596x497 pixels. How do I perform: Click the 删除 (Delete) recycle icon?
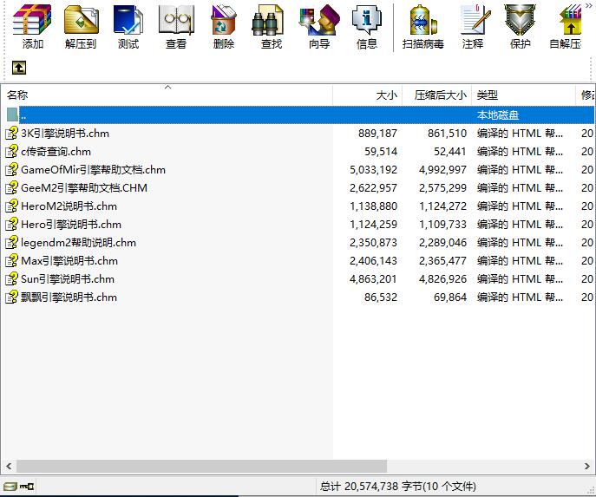coord(224,27)
